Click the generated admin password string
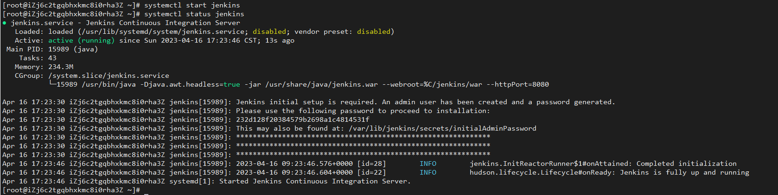This screenshot has width=778, height=195. click(302, 120)
